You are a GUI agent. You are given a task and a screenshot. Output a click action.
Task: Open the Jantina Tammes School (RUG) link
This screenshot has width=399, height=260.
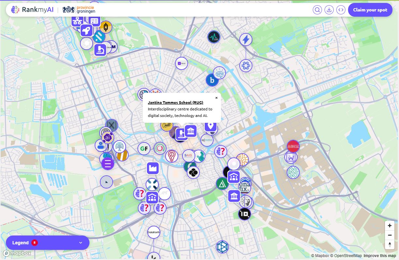(175, 103)
